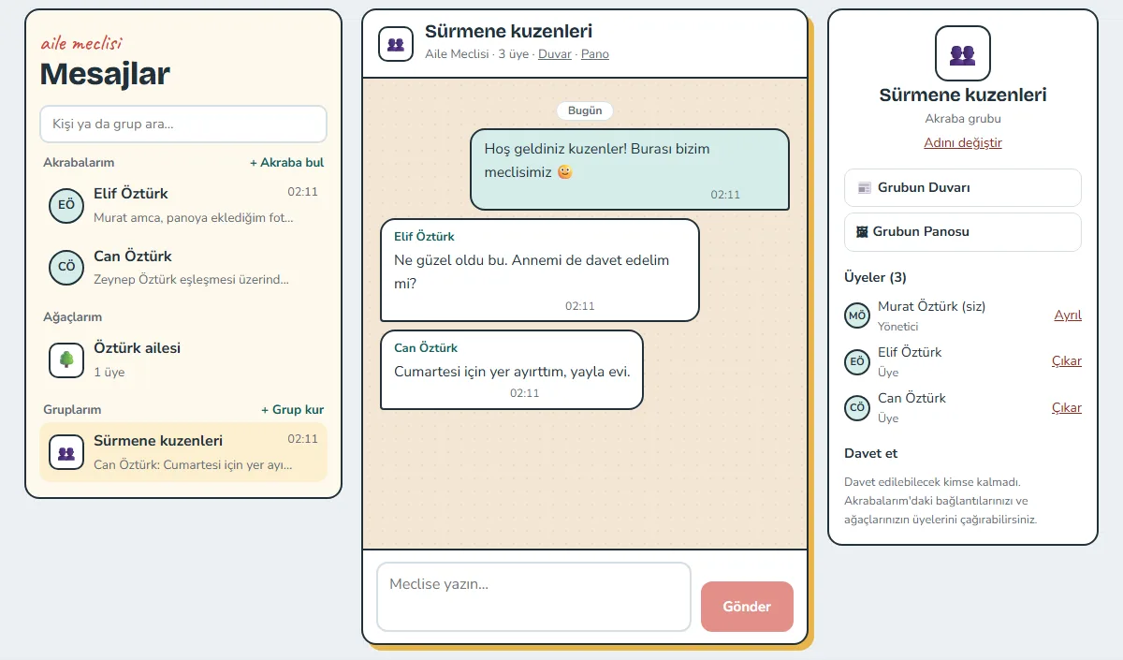
Task: Click Adını değiştir to rename the group
Action: click(x=963, y=143)
